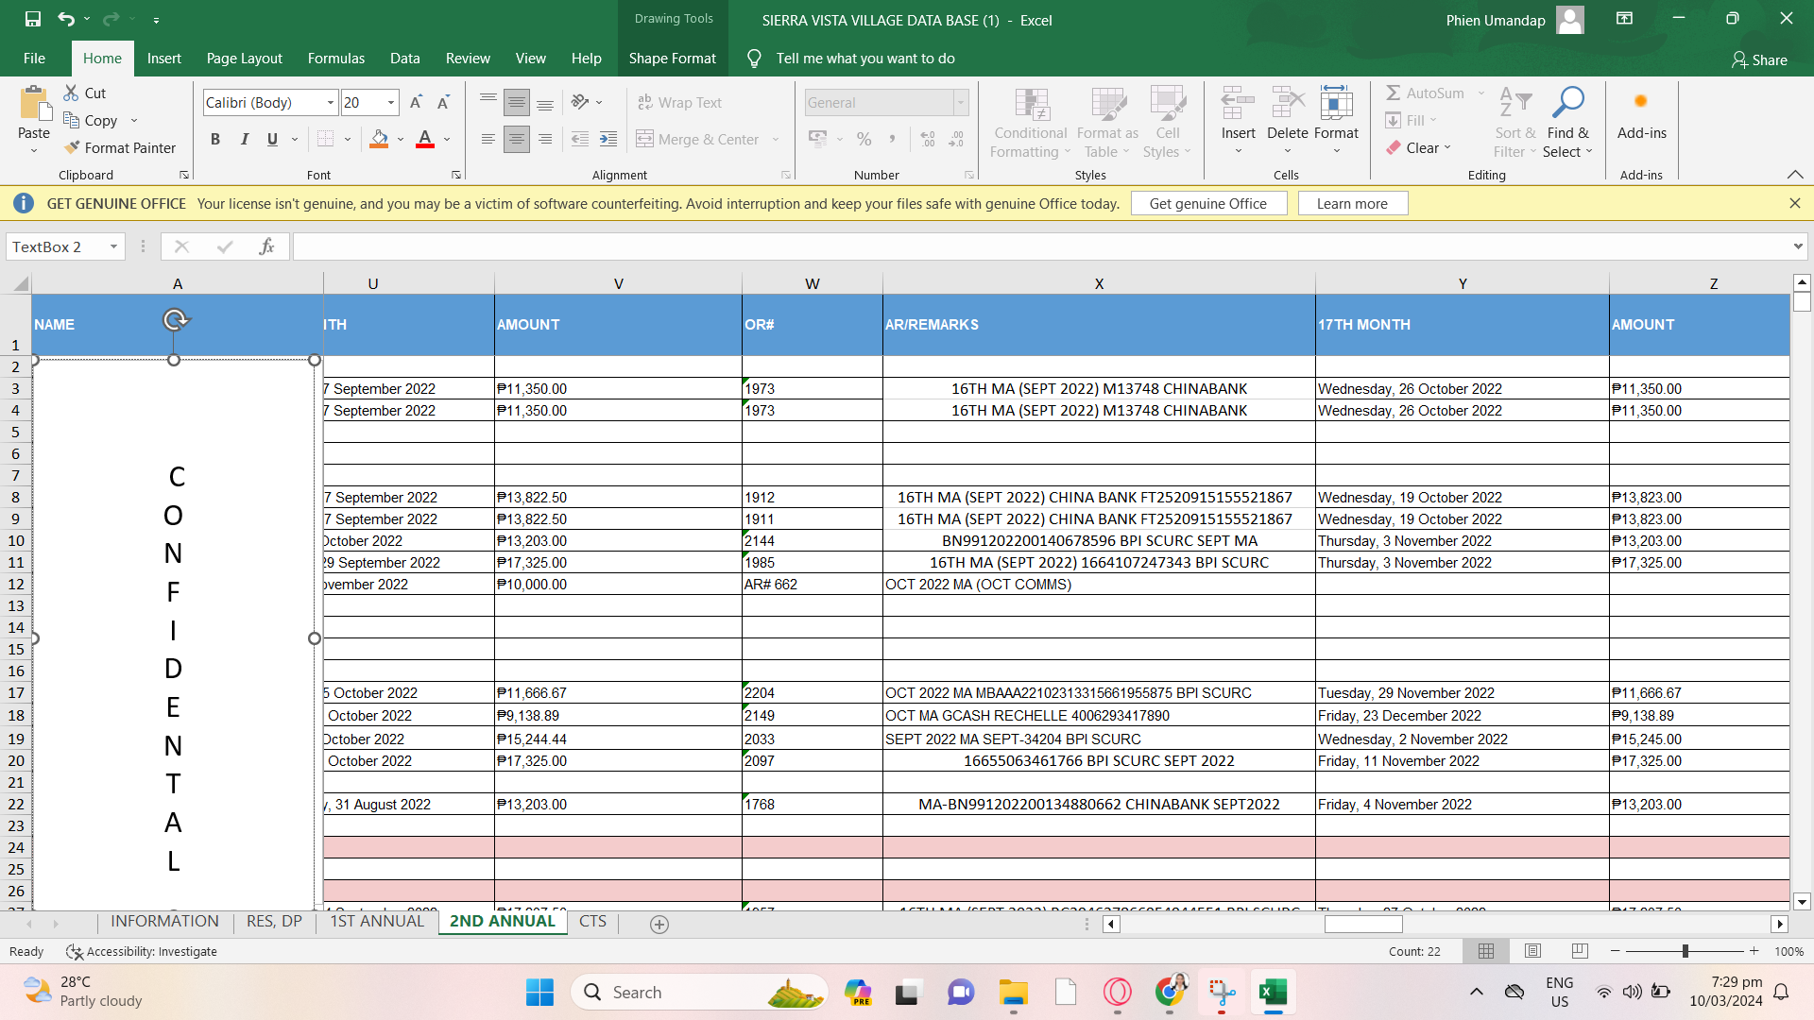Toggle Bold formatting
The width and height of the screenshot is (1814, 1020).
pyautogui.click(x=215, y=139)
